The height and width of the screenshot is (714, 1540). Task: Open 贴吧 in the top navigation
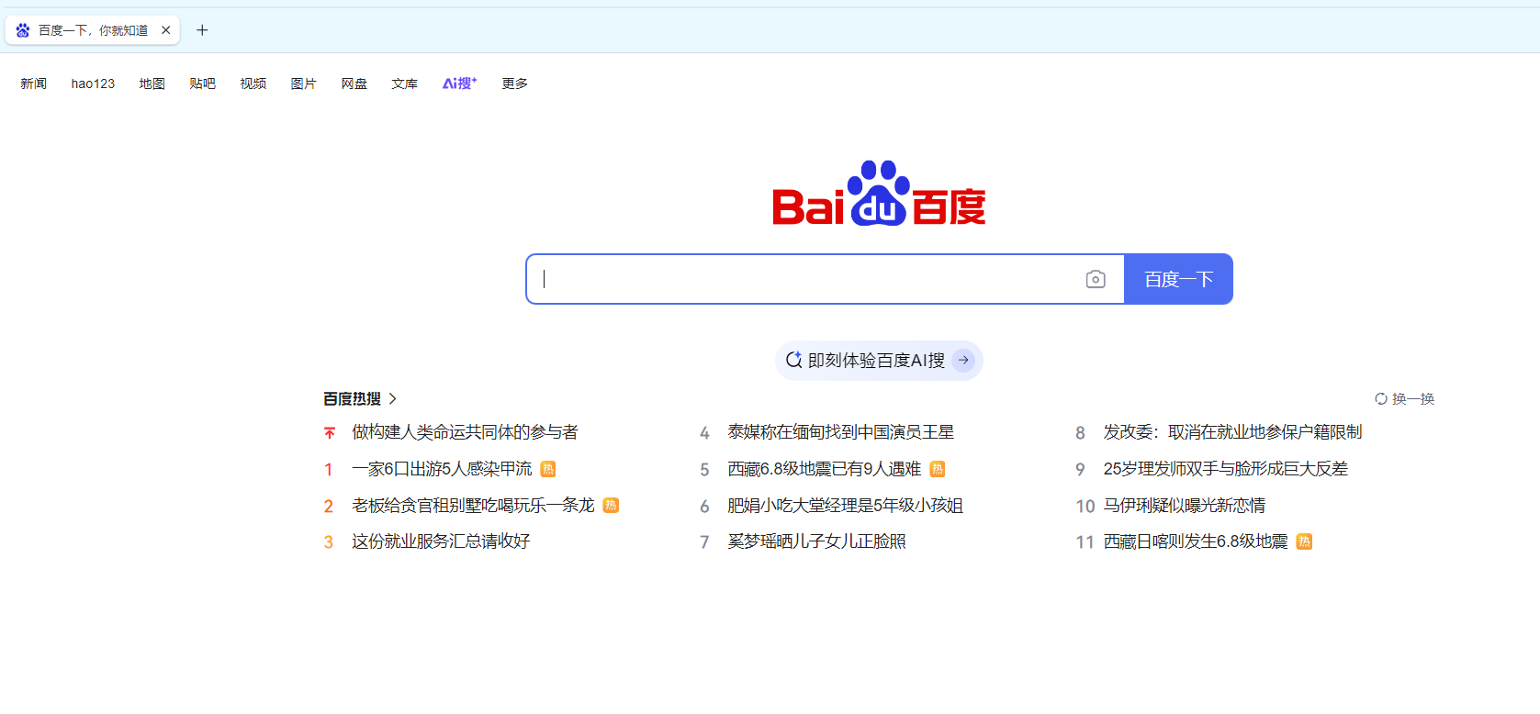202,84
